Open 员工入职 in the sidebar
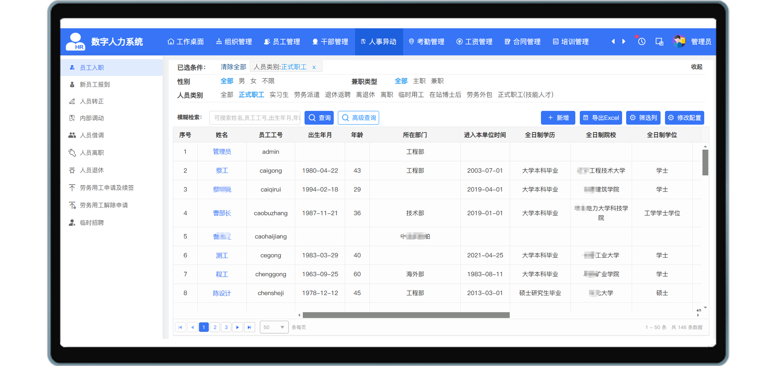Image resolution: width=776 pixels, height=366 pixels. click(x=111, y=67)
